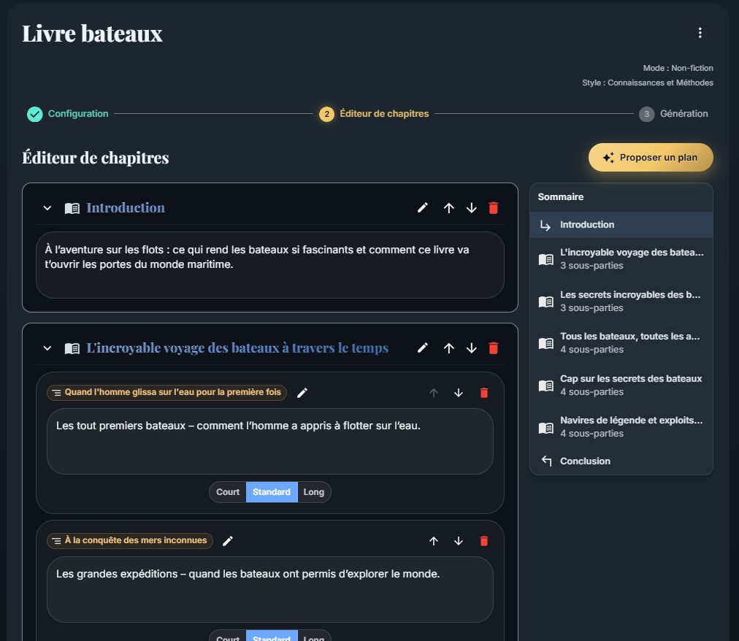This screenshot has width=739, height=641.
Task: Set first subsection length to Court
Action: pyautogui.click(x=228, y=492)
